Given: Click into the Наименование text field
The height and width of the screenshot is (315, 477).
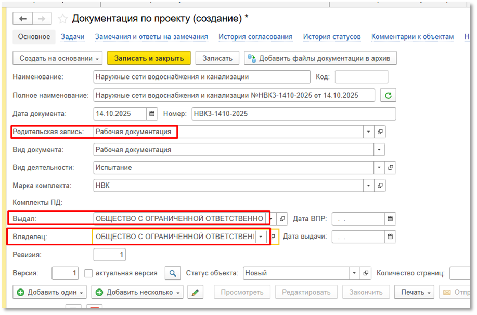Looking at the screenshot, I should (201, 77).
